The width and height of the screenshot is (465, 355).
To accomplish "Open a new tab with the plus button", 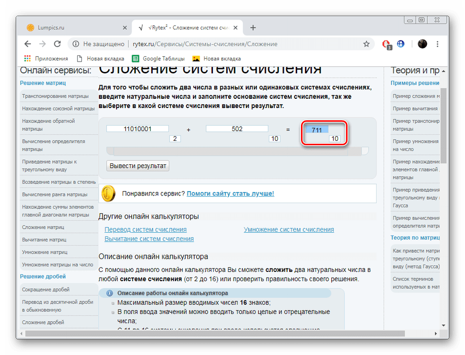I will 253,27.
